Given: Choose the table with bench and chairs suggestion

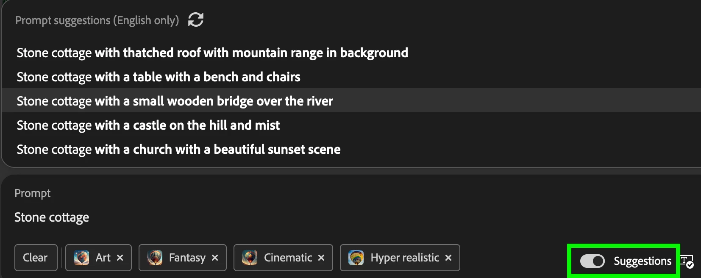Looking at the screenshot, I should tap(159, 77).
